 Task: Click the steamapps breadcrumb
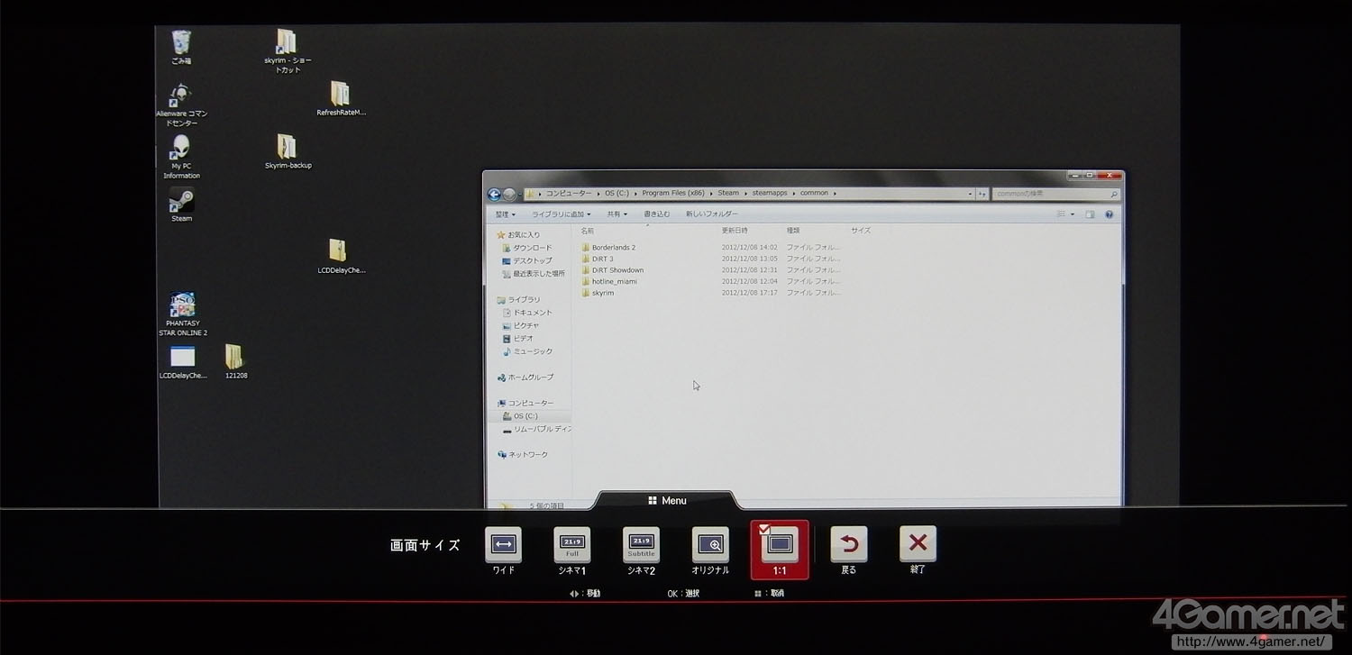coord(769,194)
